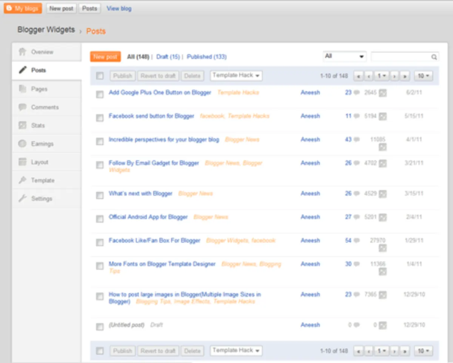453x363 pixels.
Task: Select checkbox for What's next with Blogger
Action: (x=100, y=195)
